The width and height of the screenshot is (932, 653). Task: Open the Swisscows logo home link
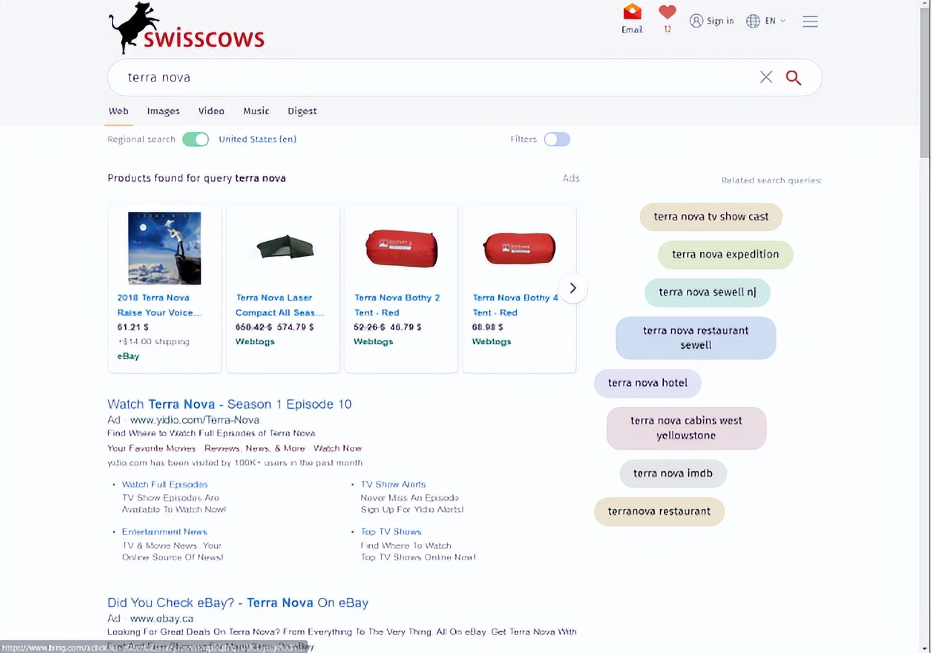coord(187,28)
